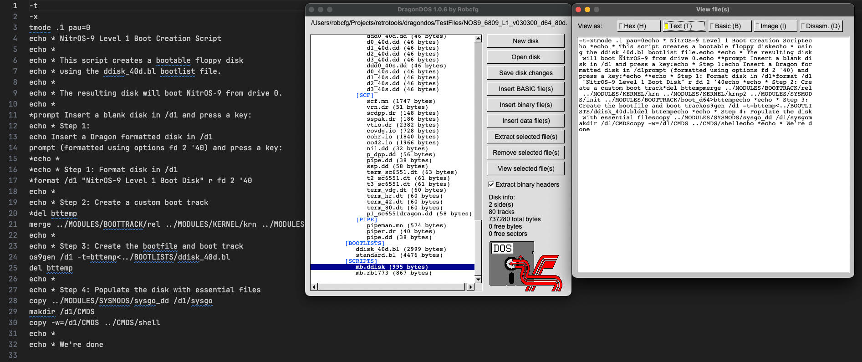The height and width of the screenshot is (362, 862).
Task: Switch view to Basic (B)
Action: coord(729,26)
